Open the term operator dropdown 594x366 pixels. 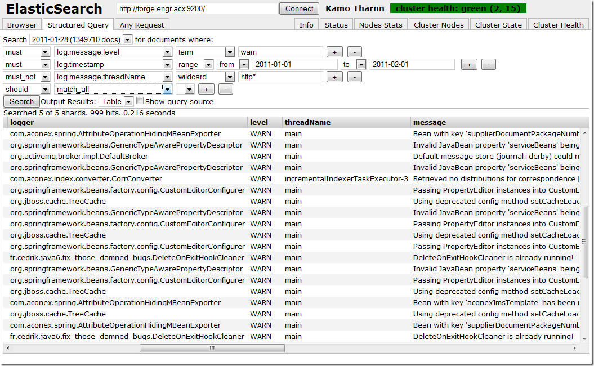(206, 52)
